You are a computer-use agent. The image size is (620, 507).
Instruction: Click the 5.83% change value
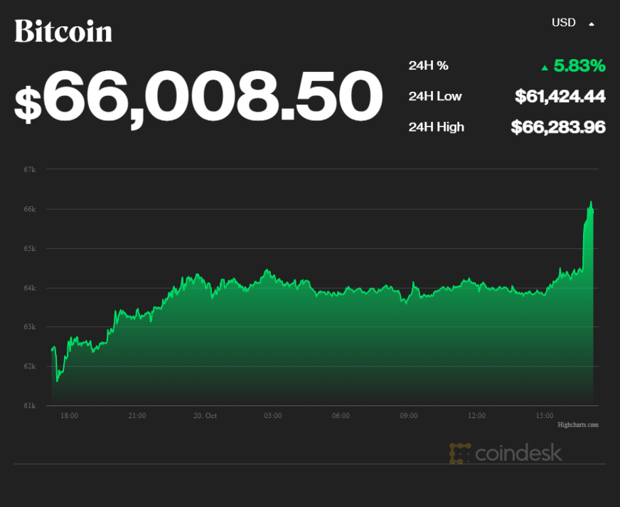[x=579, y=66]
